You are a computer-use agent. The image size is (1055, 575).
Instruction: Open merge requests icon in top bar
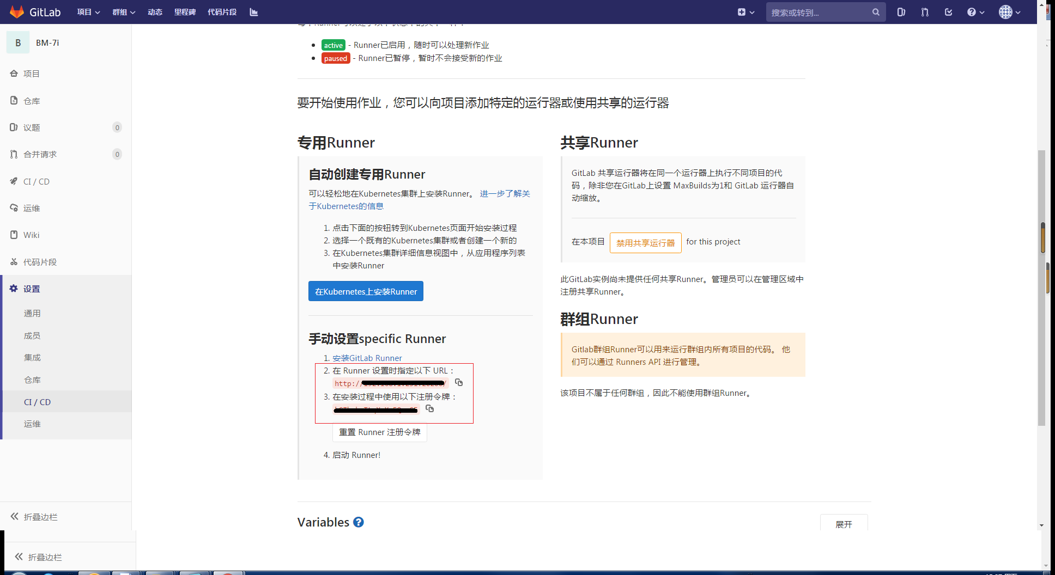[x=925, y=11]
